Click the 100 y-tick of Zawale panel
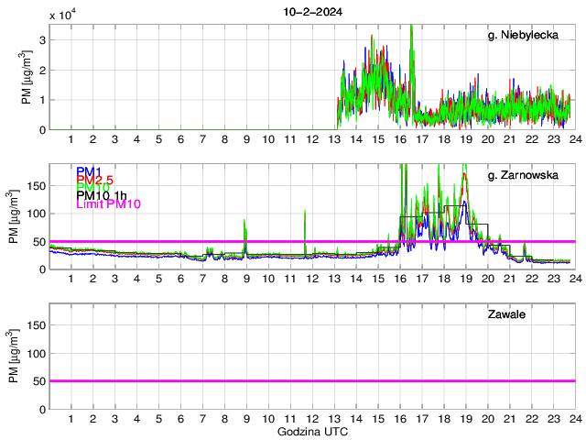586x440 pixels. pyautogui.click(x=36, y=353)
